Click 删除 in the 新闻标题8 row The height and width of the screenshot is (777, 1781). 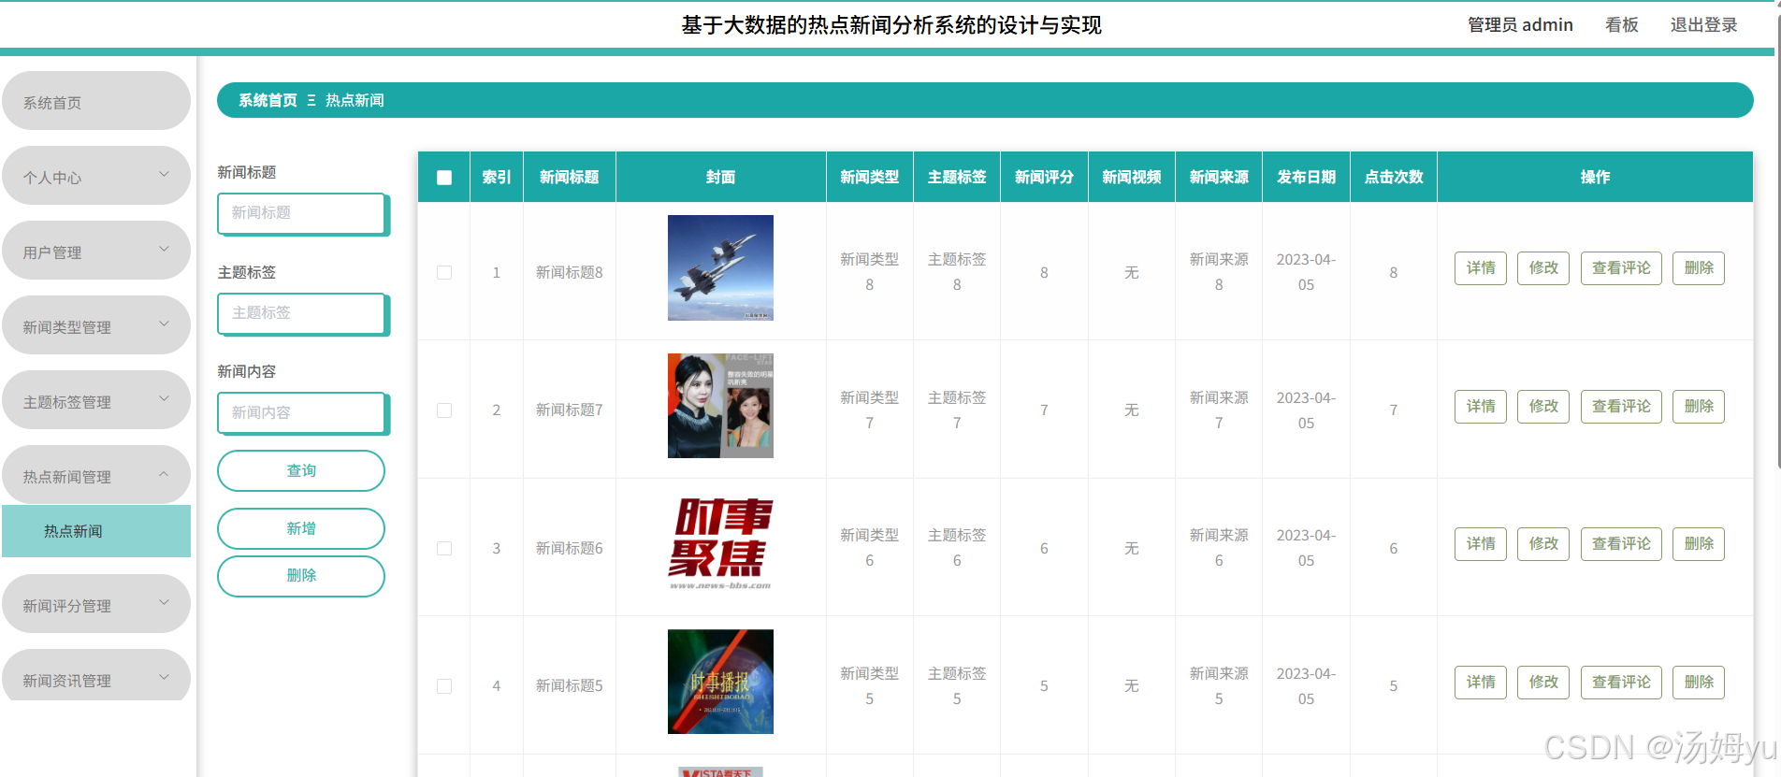[x=1699, y=268]
